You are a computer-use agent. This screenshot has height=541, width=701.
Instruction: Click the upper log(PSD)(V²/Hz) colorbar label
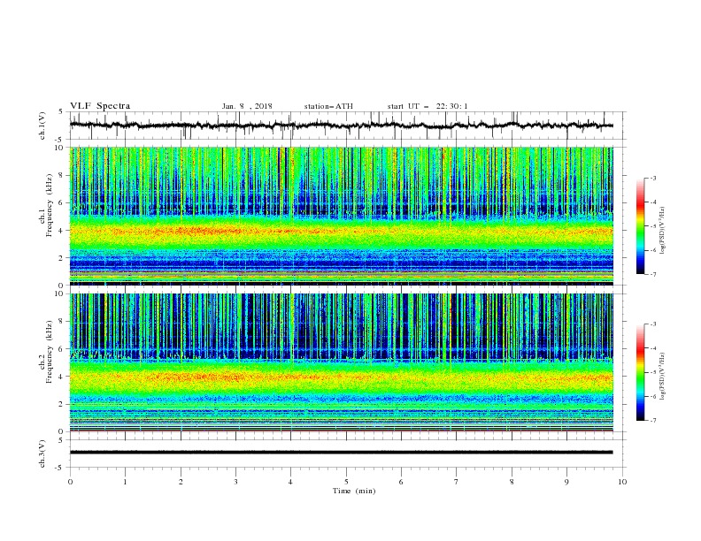[x=662, y=231]
